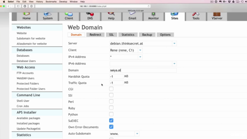The height and width of the screenshot is (139, 247).
Task: Expand the Auto-Subdomain dropdown
Action: point(137,134)
